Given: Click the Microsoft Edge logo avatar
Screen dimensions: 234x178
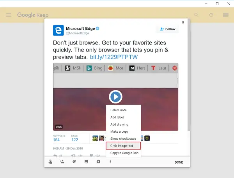Looking at the screenshot, I should click(x=58, y=30).
